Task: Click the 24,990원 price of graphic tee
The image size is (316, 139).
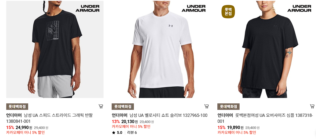Action: [24, 127]
